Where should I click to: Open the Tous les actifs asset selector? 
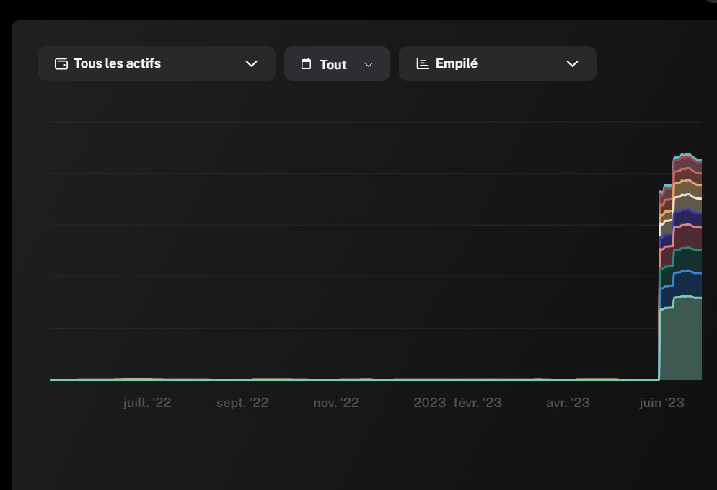pos(157,63)
